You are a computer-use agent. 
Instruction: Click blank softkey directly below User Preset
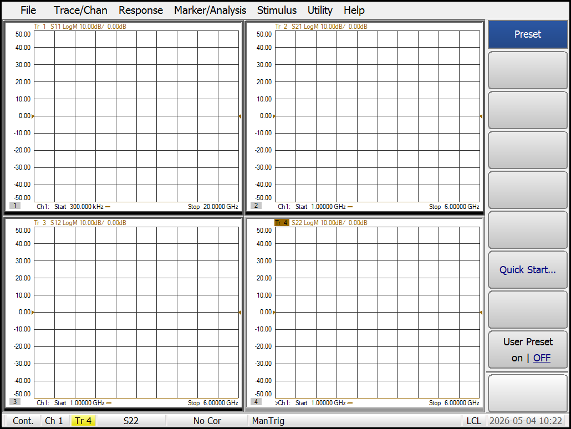tap(528, 394)
